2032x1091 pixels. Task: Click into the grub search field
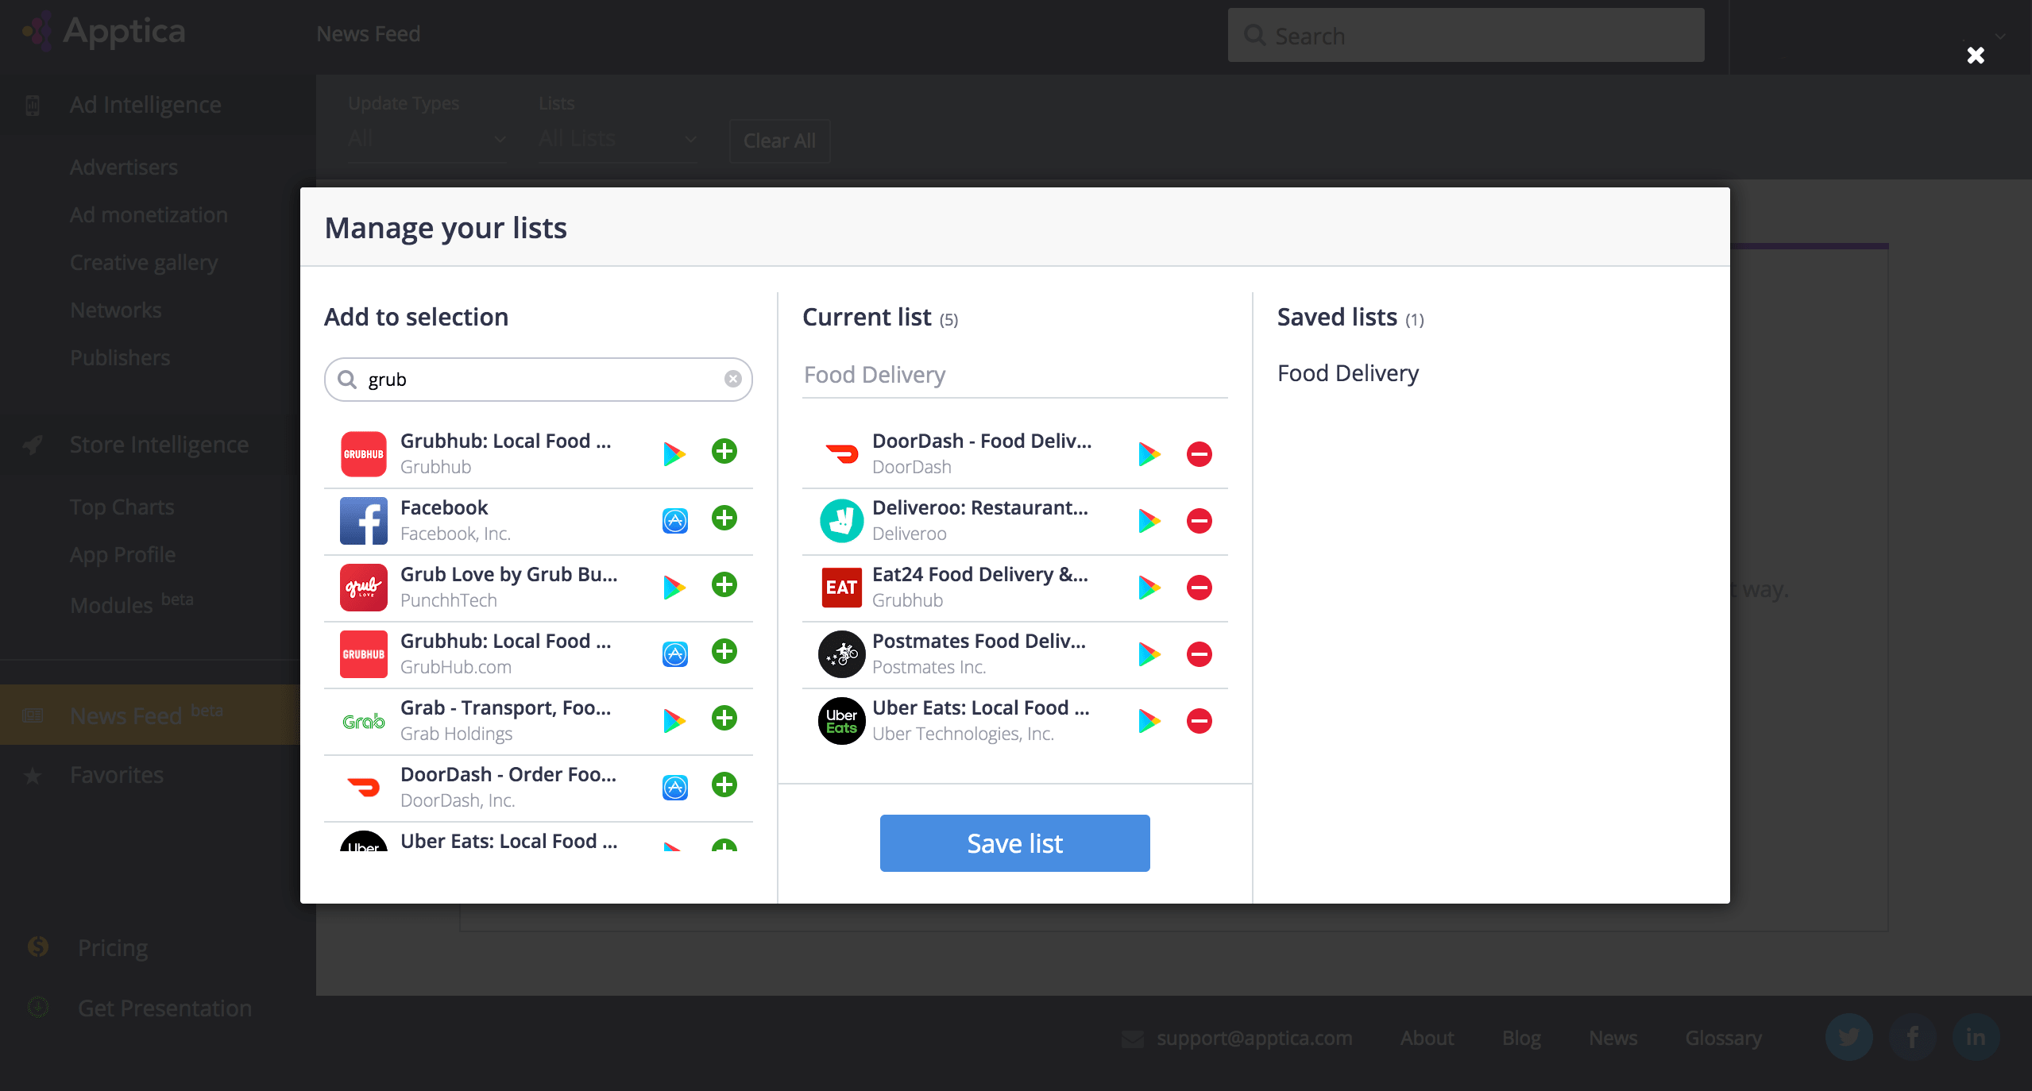pyautogui.click(x=540, y=380)
